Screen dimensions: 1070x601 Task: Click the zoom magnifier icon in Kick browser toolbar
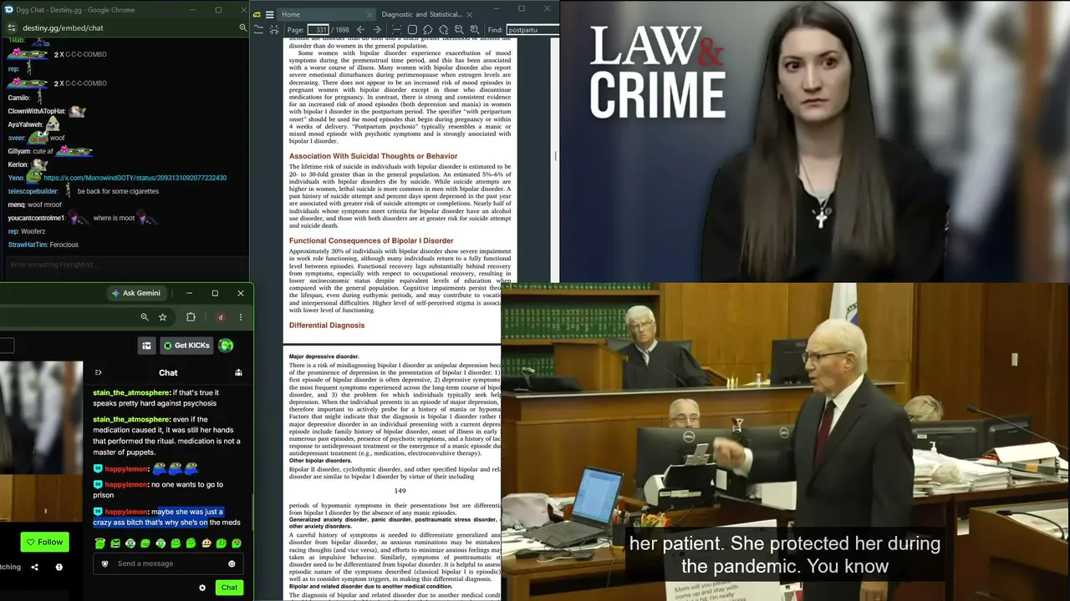point(145,317)
